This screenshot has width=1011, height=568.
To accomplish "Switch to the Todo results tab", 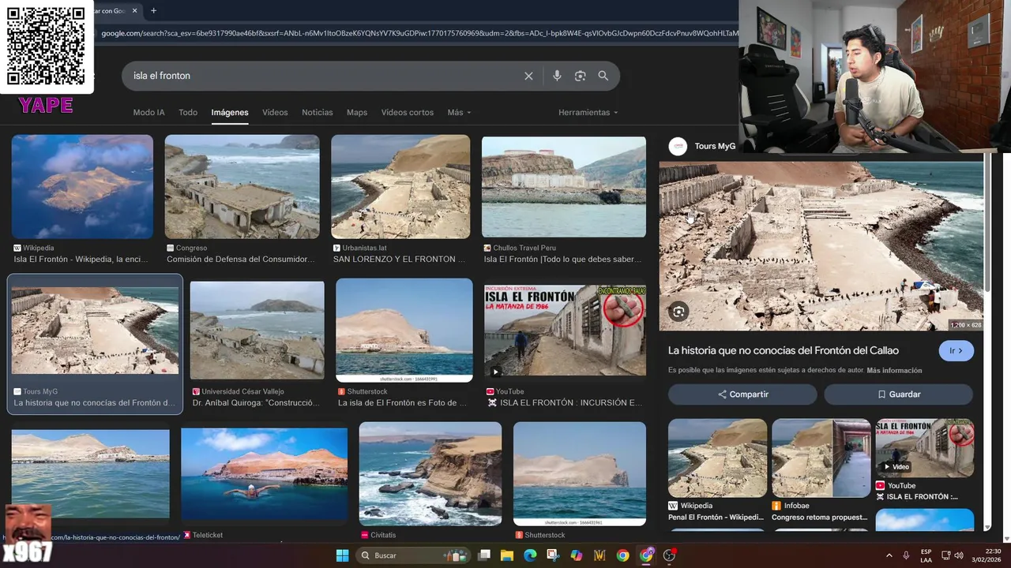I will pos(188,112).
